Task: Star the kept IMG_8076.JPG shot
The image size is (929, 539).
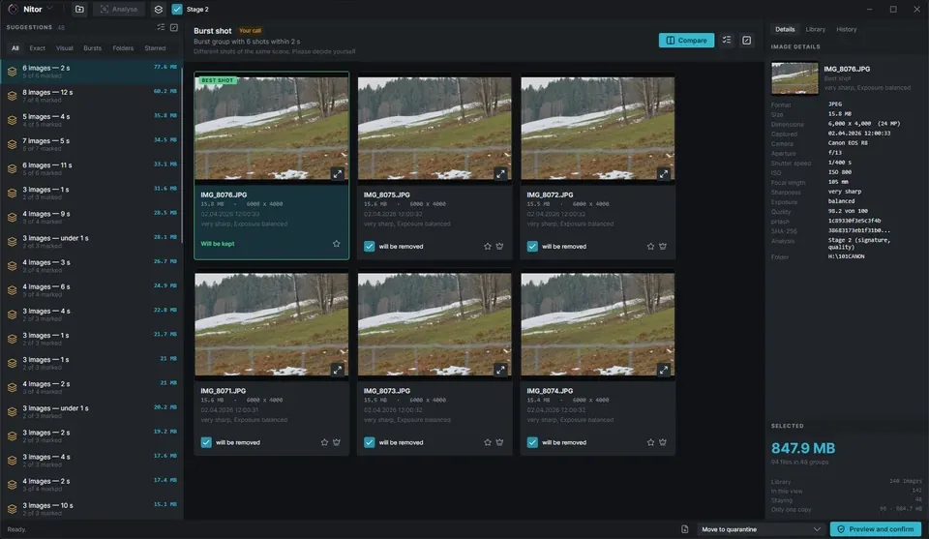Action: click(337, 244)
